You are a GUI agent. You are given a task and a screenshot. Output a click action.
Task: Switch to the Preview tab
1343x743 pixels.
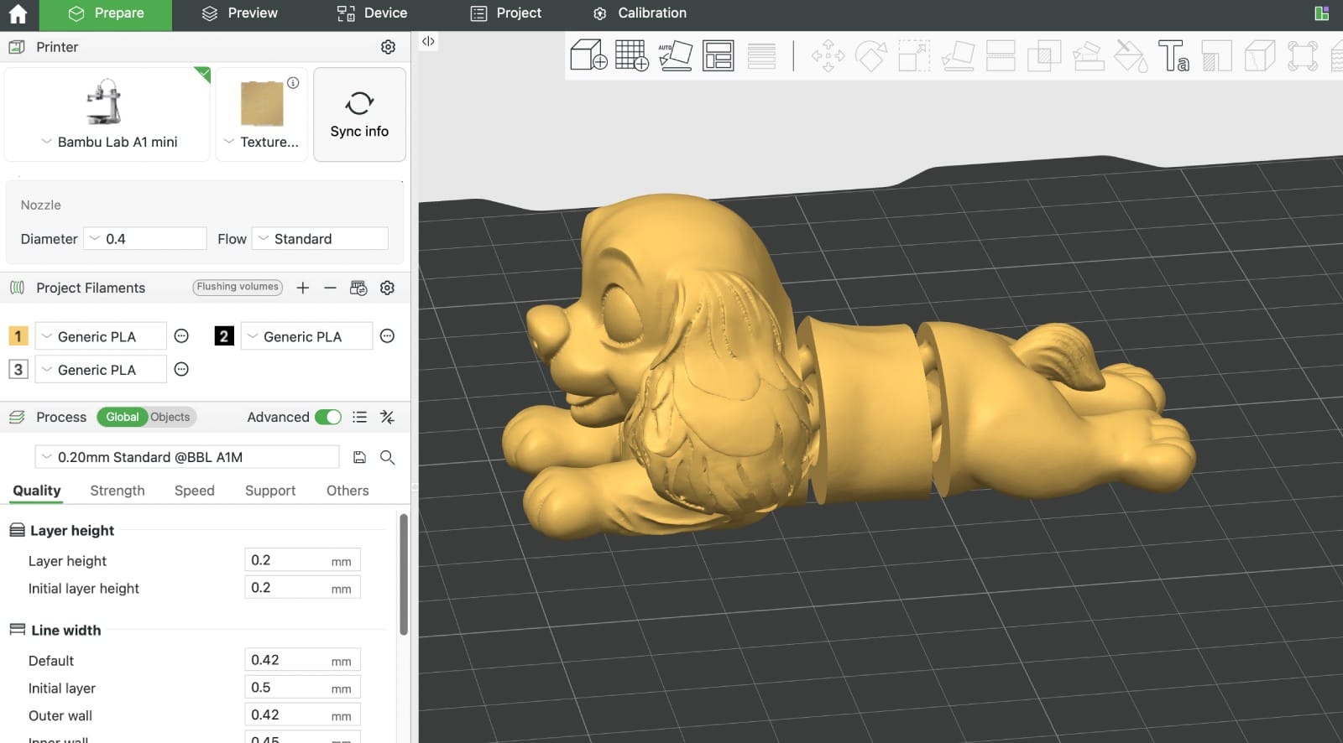point(240,13)
